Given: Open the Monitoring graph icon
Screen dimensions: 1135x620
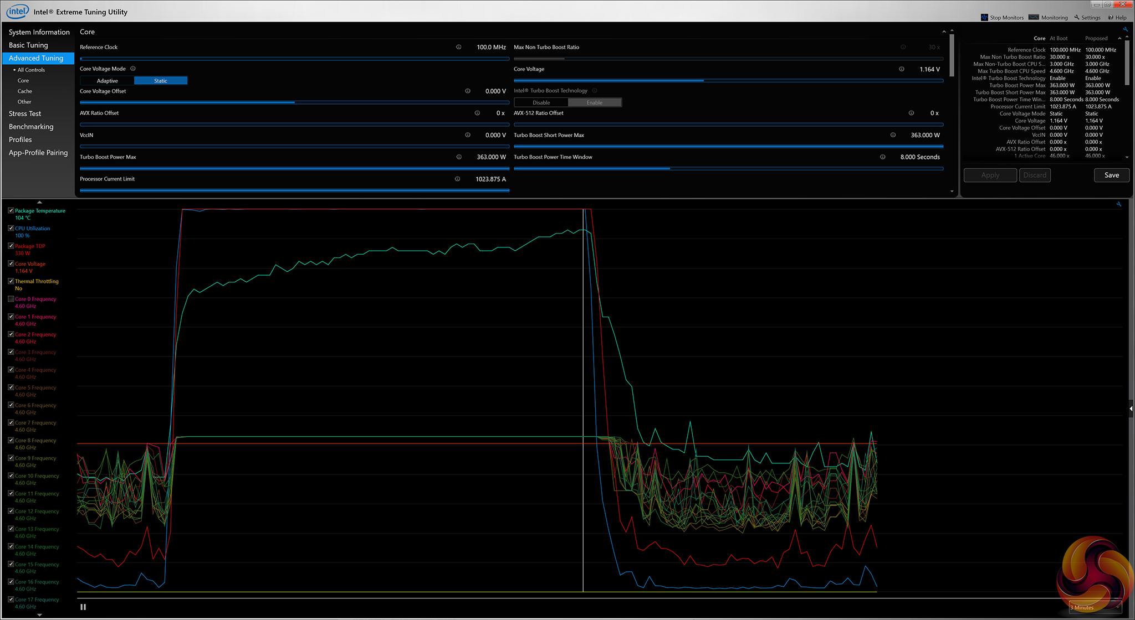Looking at the screenshot, I should 1034,17.
